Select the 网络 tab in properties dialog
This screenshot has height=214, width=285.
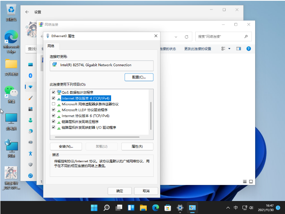click(51, 46)
